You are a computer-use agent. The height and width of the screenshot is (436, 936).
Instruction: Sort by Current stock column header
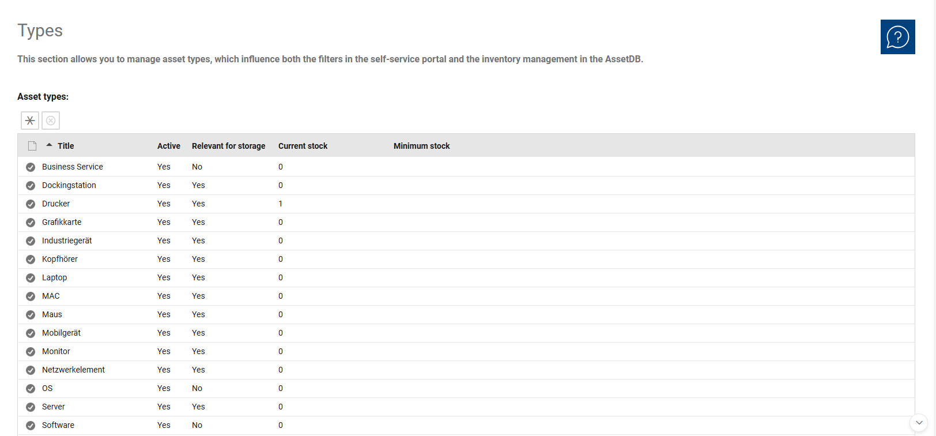point(303,146)
